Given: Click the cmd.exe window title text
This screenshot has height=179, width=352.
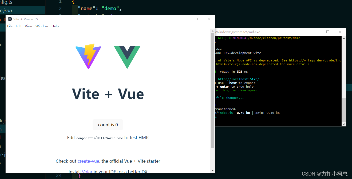Looking at the screenshot, I should click(238, 32).
